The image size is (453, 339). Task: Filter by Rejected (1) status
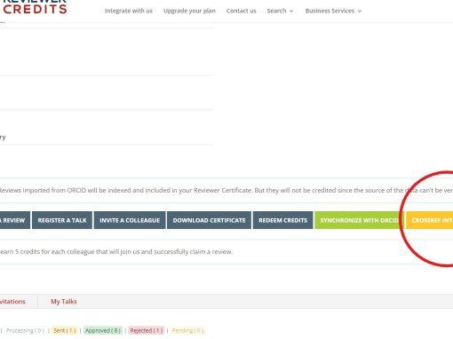(146, 330)
